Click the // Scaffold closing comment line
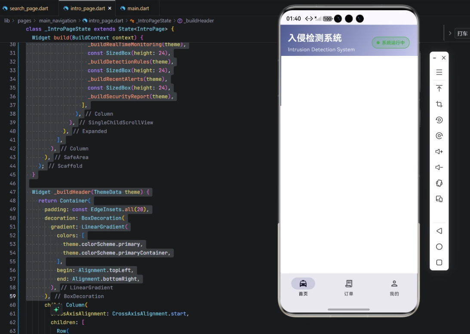 (x=65, y=166)
